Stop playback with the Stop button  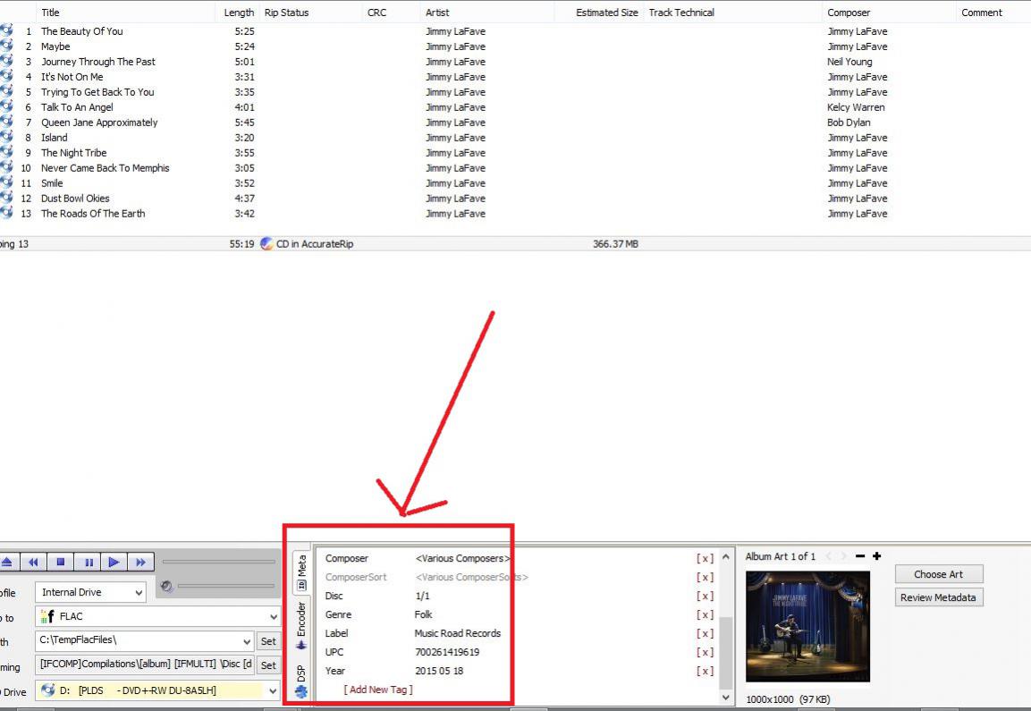point(61,563)
